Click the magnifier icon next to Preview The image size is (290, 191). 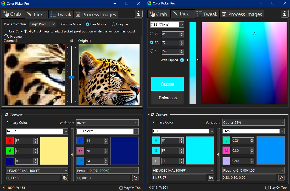tap(7, 36)
